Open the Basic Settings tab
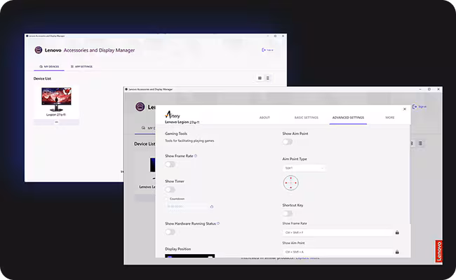This screenshot has height=280, width=456. point(306,118)
